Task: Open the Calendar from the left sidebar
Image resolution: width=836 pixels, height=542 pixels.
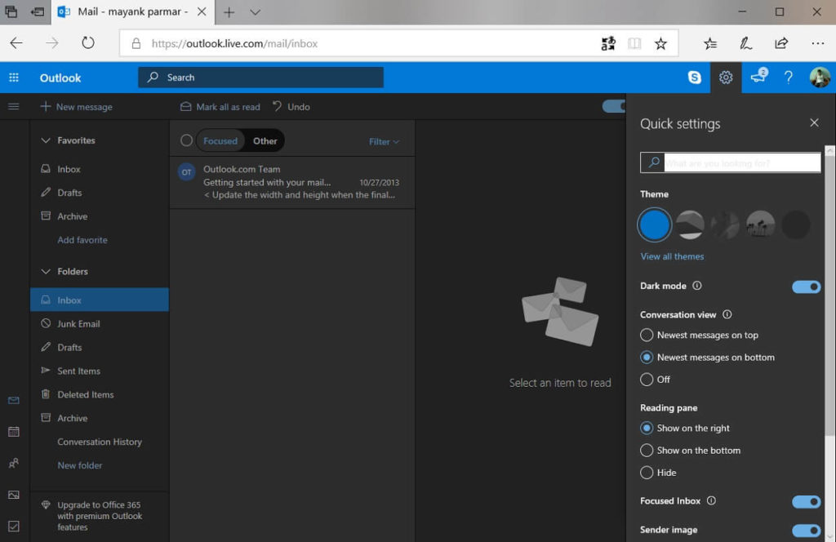Action: pos(13,432)
